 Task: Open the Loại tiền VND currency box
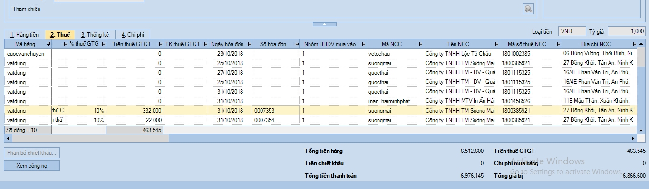[572, 31]
